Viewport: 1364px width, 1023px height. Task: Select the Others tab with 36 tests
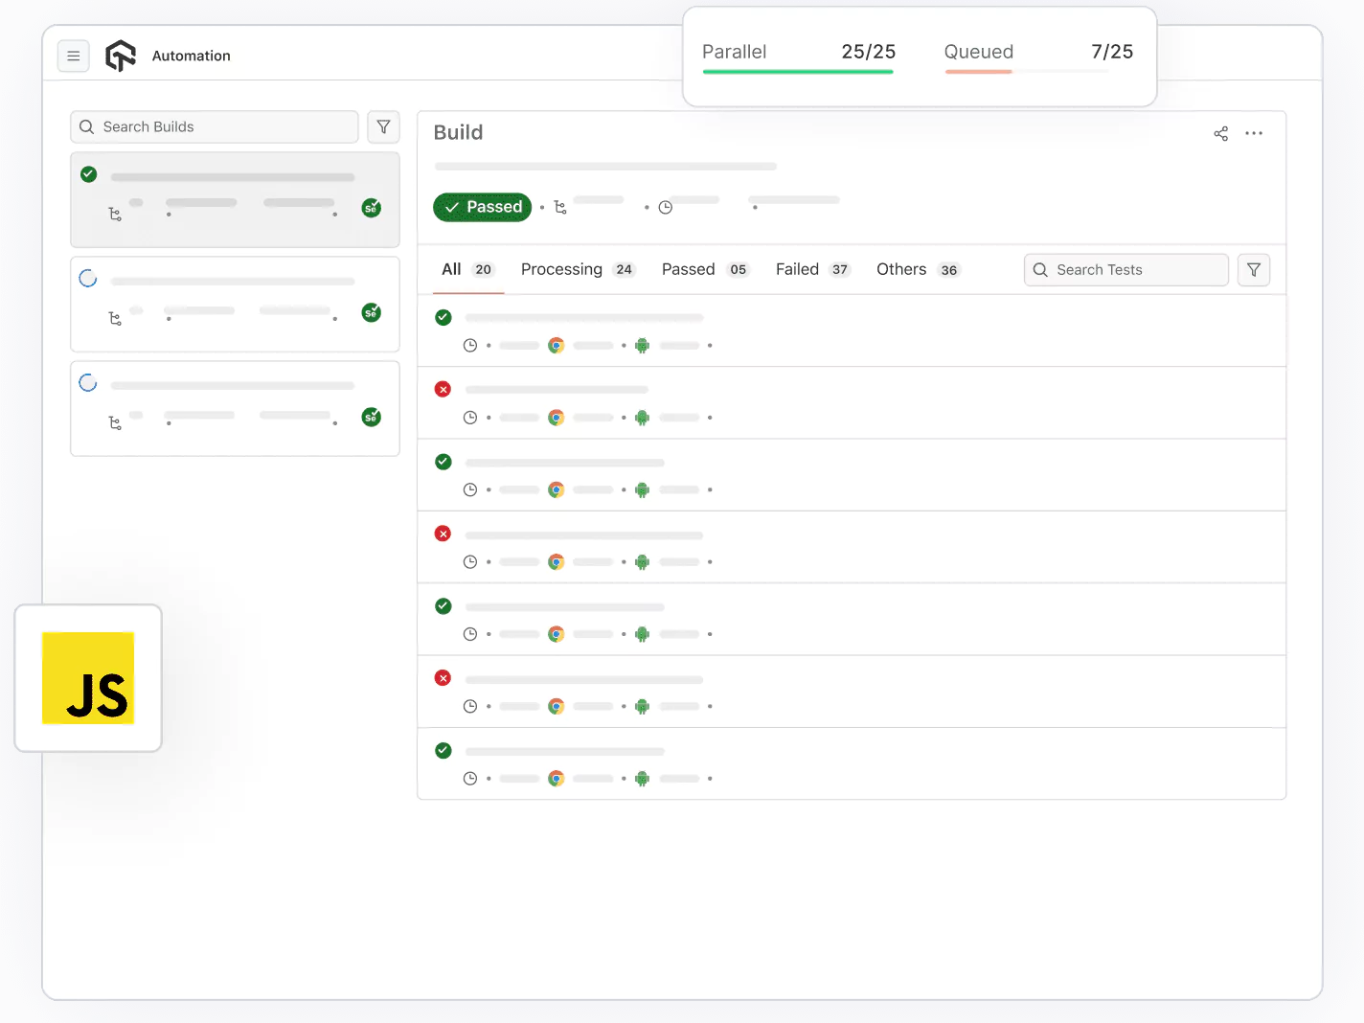click(x=900, y=269)
